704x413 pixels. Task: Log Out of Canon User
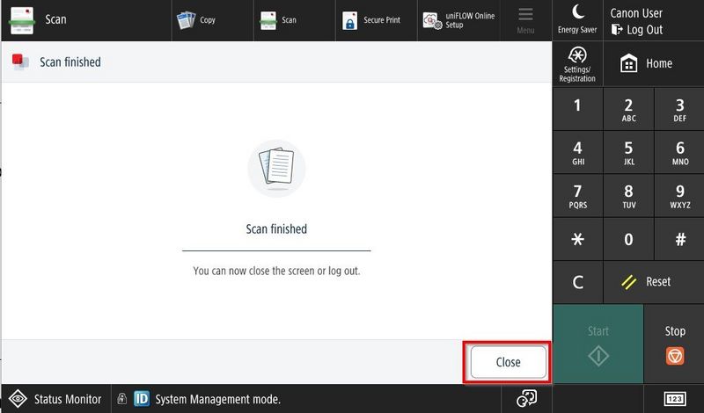click(636, 29)
